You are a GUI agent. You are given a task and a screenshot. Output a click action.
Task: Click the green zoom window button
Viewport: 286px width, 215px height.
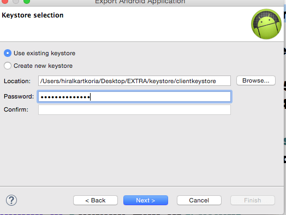(x=27, y=2)
